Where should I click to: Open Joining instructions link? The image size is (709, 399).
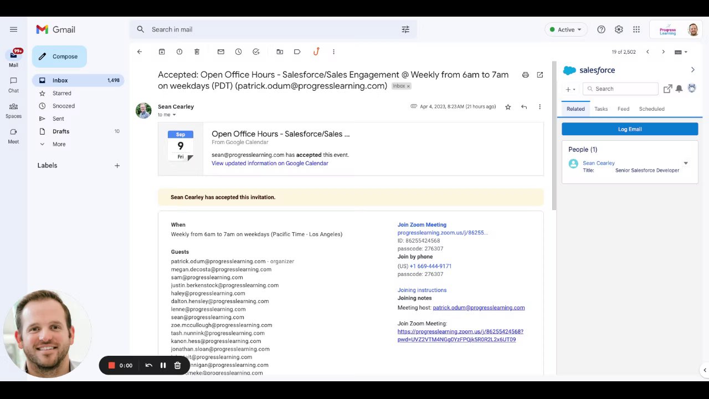click(422, 290)
